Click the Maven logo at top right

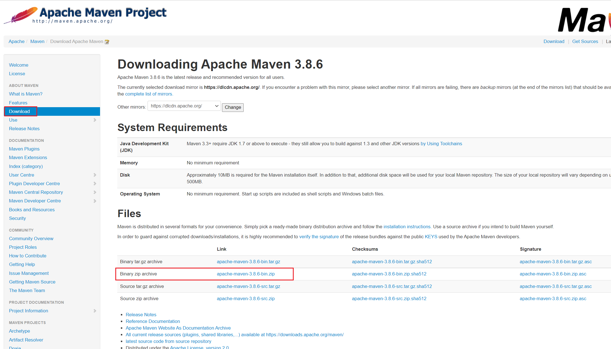click(583, 19)
